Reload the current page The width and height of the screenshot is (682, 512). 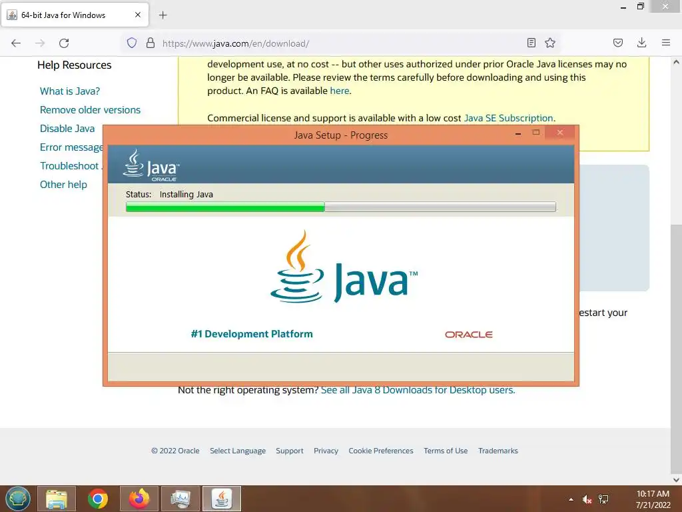tap(64, 43)
